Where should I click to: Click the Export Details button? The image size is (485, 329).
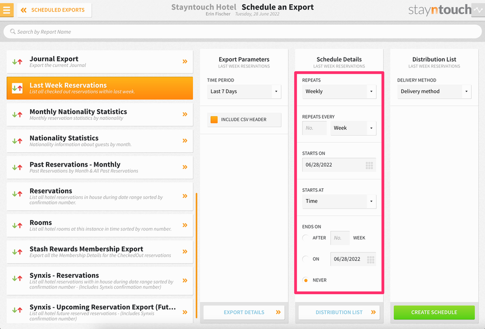(244, 312)
